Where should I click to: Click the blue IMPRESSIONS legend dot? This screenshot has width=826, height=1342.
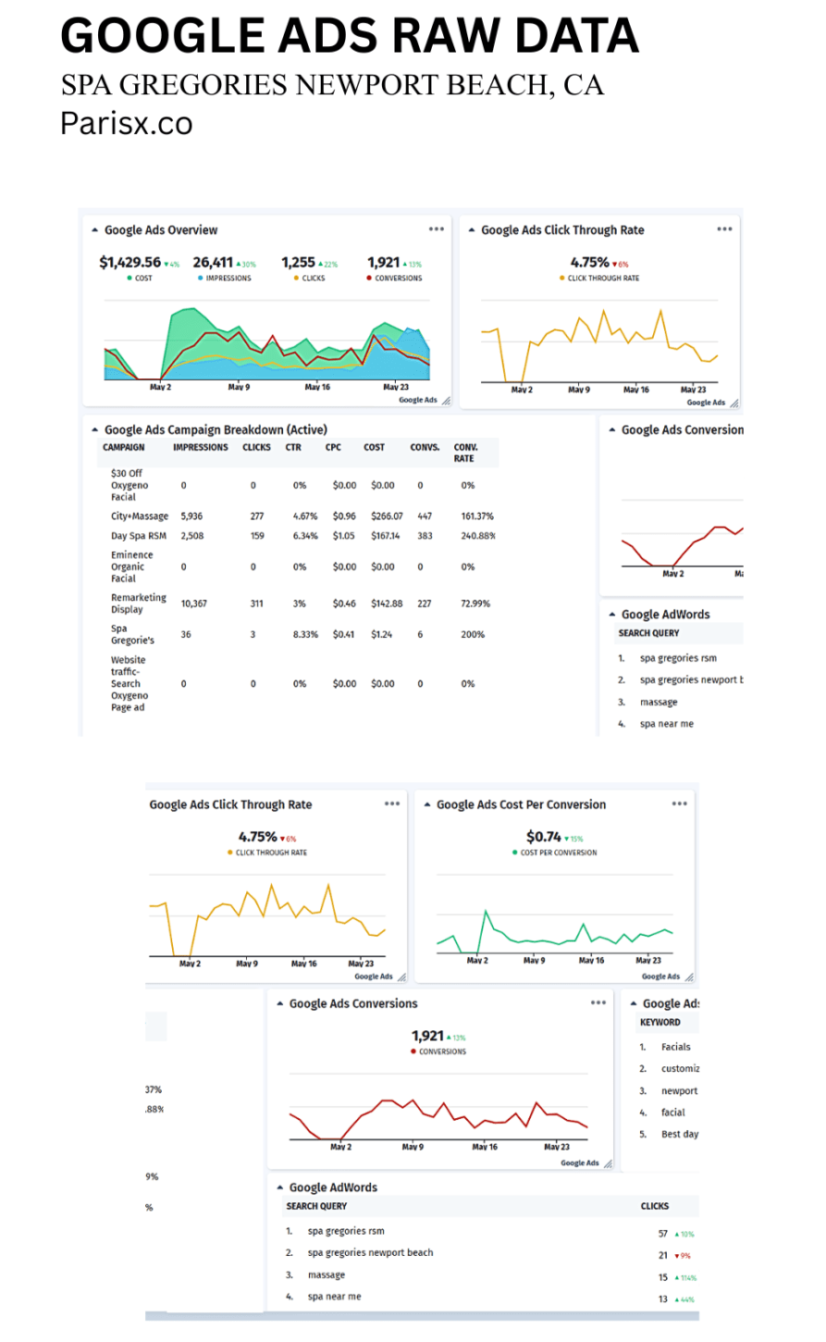coord(200,279)
